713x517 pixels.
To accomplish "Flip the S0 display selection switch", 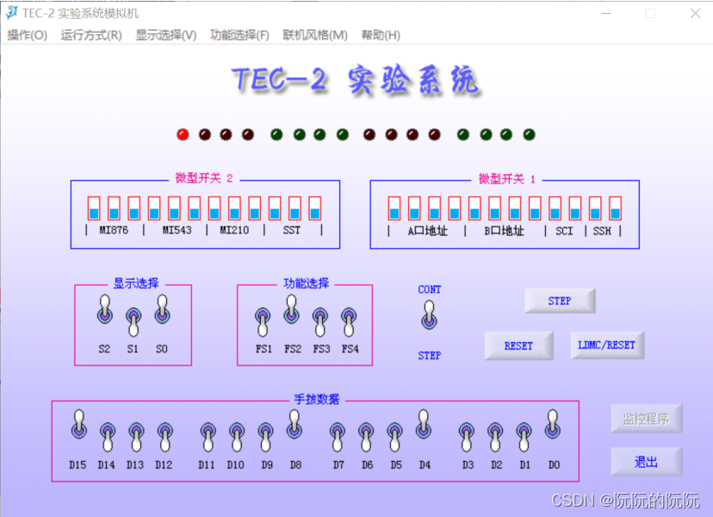I will tap(162, 310).
